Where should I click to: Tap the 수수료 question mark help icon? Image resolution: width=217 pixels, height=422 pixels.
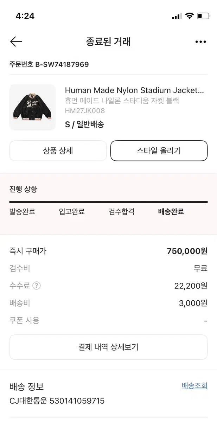pyautogui.click(x=37, y=286)
